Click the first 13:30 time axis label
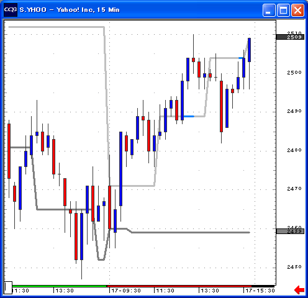 65,291
